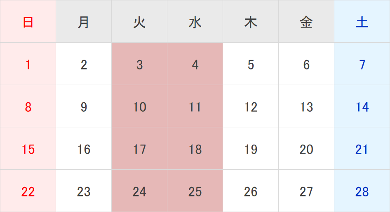Image resolution: width=390 pixels, height=212 pixels.
Task: Select Saturday the 28th
Action: tap(362, 191)
